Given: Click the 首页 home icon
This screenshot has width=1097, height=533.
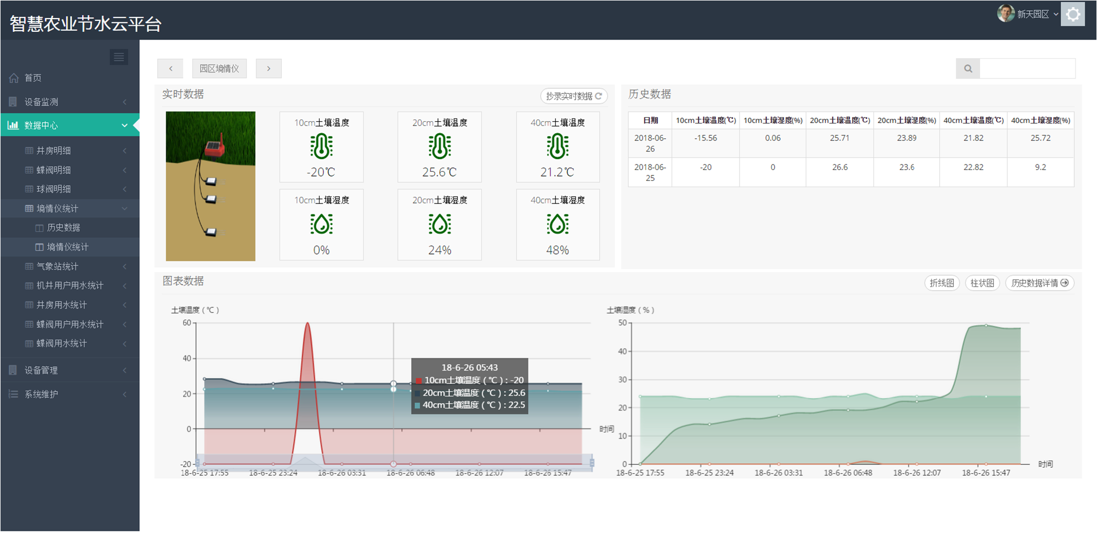Looking at the screenshot, I should tap(14, 78).
